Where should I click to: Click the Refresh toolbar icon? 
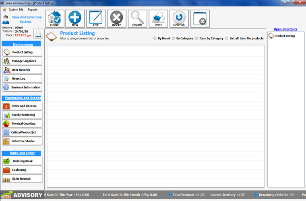click(179, 18)
